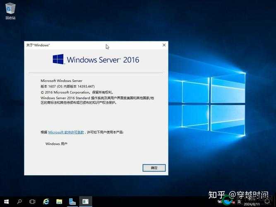
Task: Close the 关于"Windows" dialog
Action: [x=164, y=45]
